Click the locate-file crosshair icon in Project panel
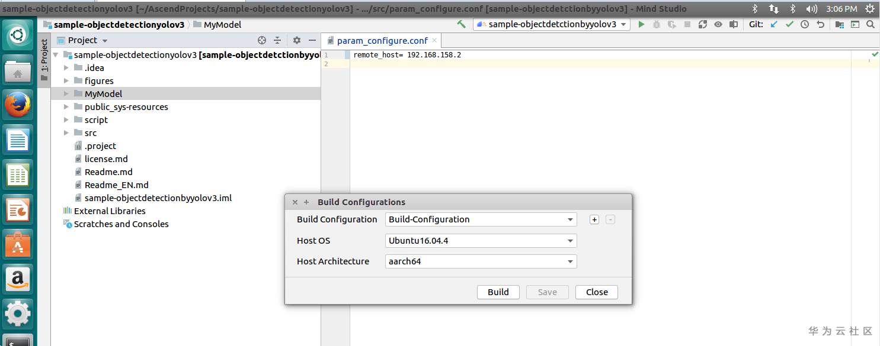 (x=262, y=40)
